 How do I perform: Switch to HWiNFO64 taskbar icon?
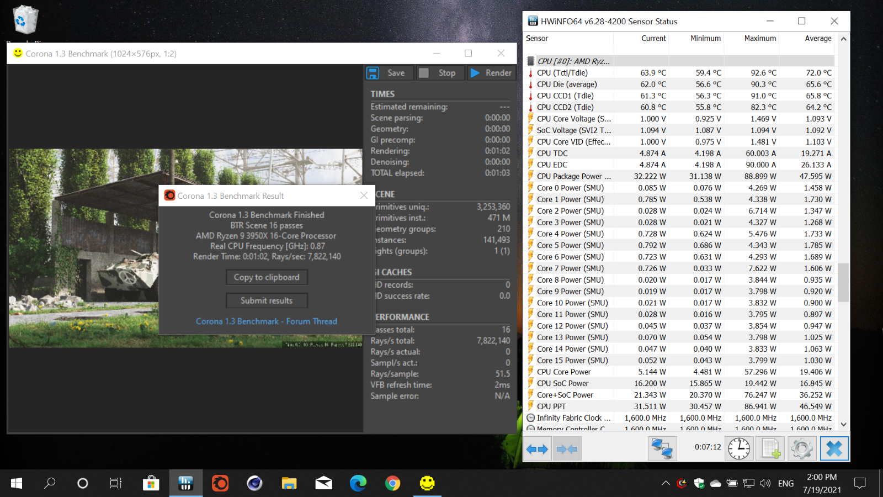185,483
